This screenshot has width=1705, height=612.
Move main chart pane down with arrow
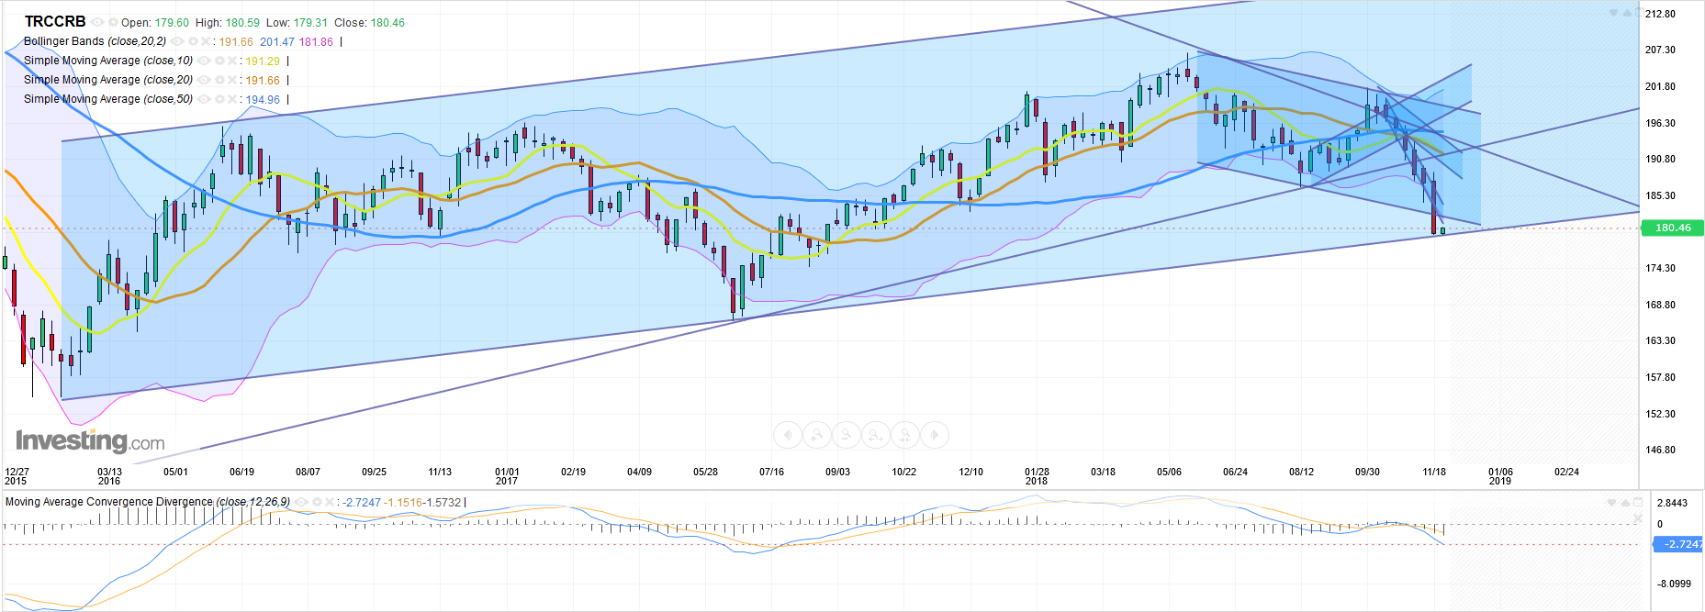point(1614,14)
